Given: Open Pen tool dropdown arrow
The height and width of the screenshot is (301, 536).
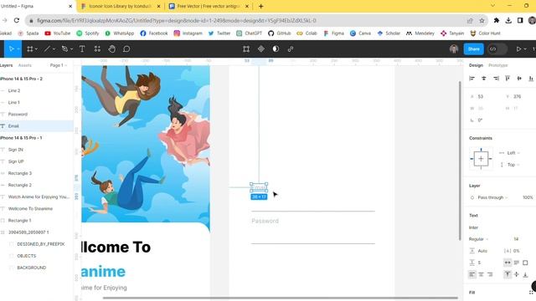Looking at the screenshot, I should pyautogui.click(x=71, y=49).
